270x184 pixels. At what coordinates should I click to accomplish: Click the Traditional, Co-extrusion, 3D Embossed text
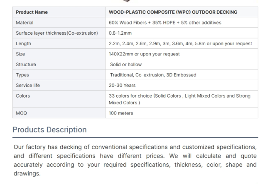[x=153, y=75]
